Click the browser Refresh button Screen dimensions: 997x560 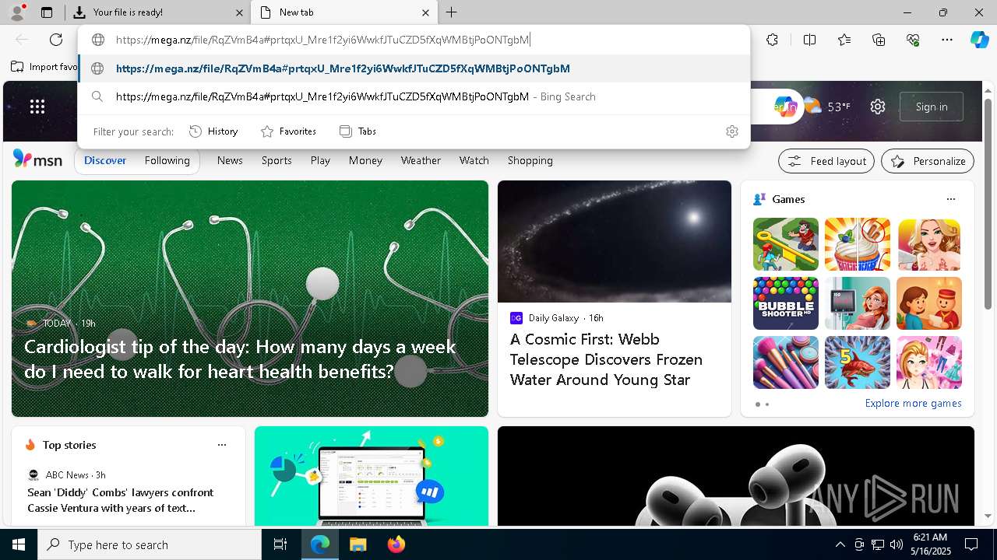pyautogui.click(x=56, y=40)
